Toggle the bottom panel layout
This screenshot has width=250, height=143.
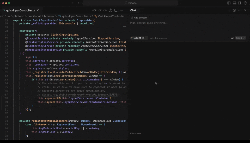point(234,3)
